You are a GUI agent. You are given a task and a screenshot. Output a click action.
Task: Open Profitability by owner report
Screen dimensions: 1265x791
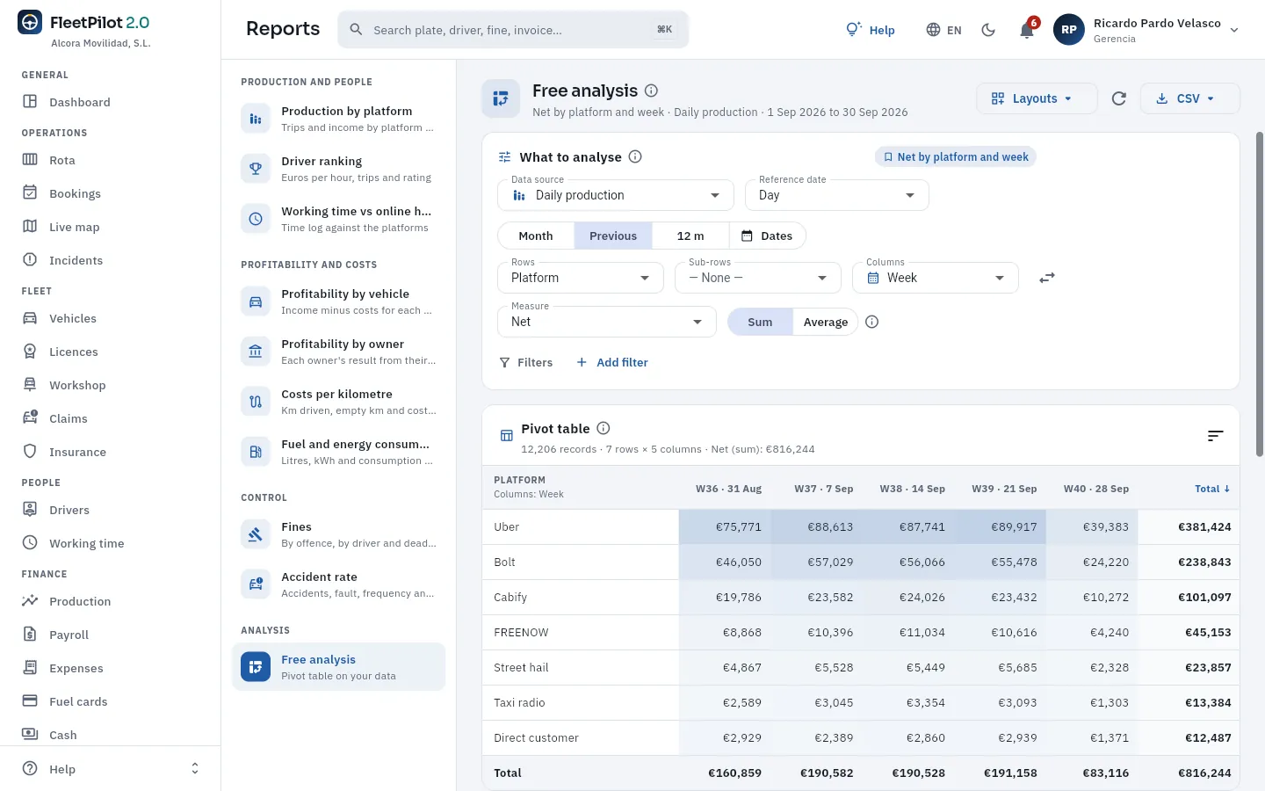point(338,352)
